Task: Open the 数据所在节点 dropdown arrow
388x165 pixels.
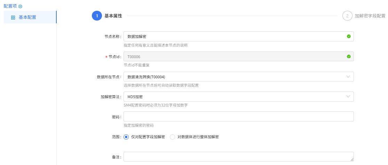Action: pos(348,77)
